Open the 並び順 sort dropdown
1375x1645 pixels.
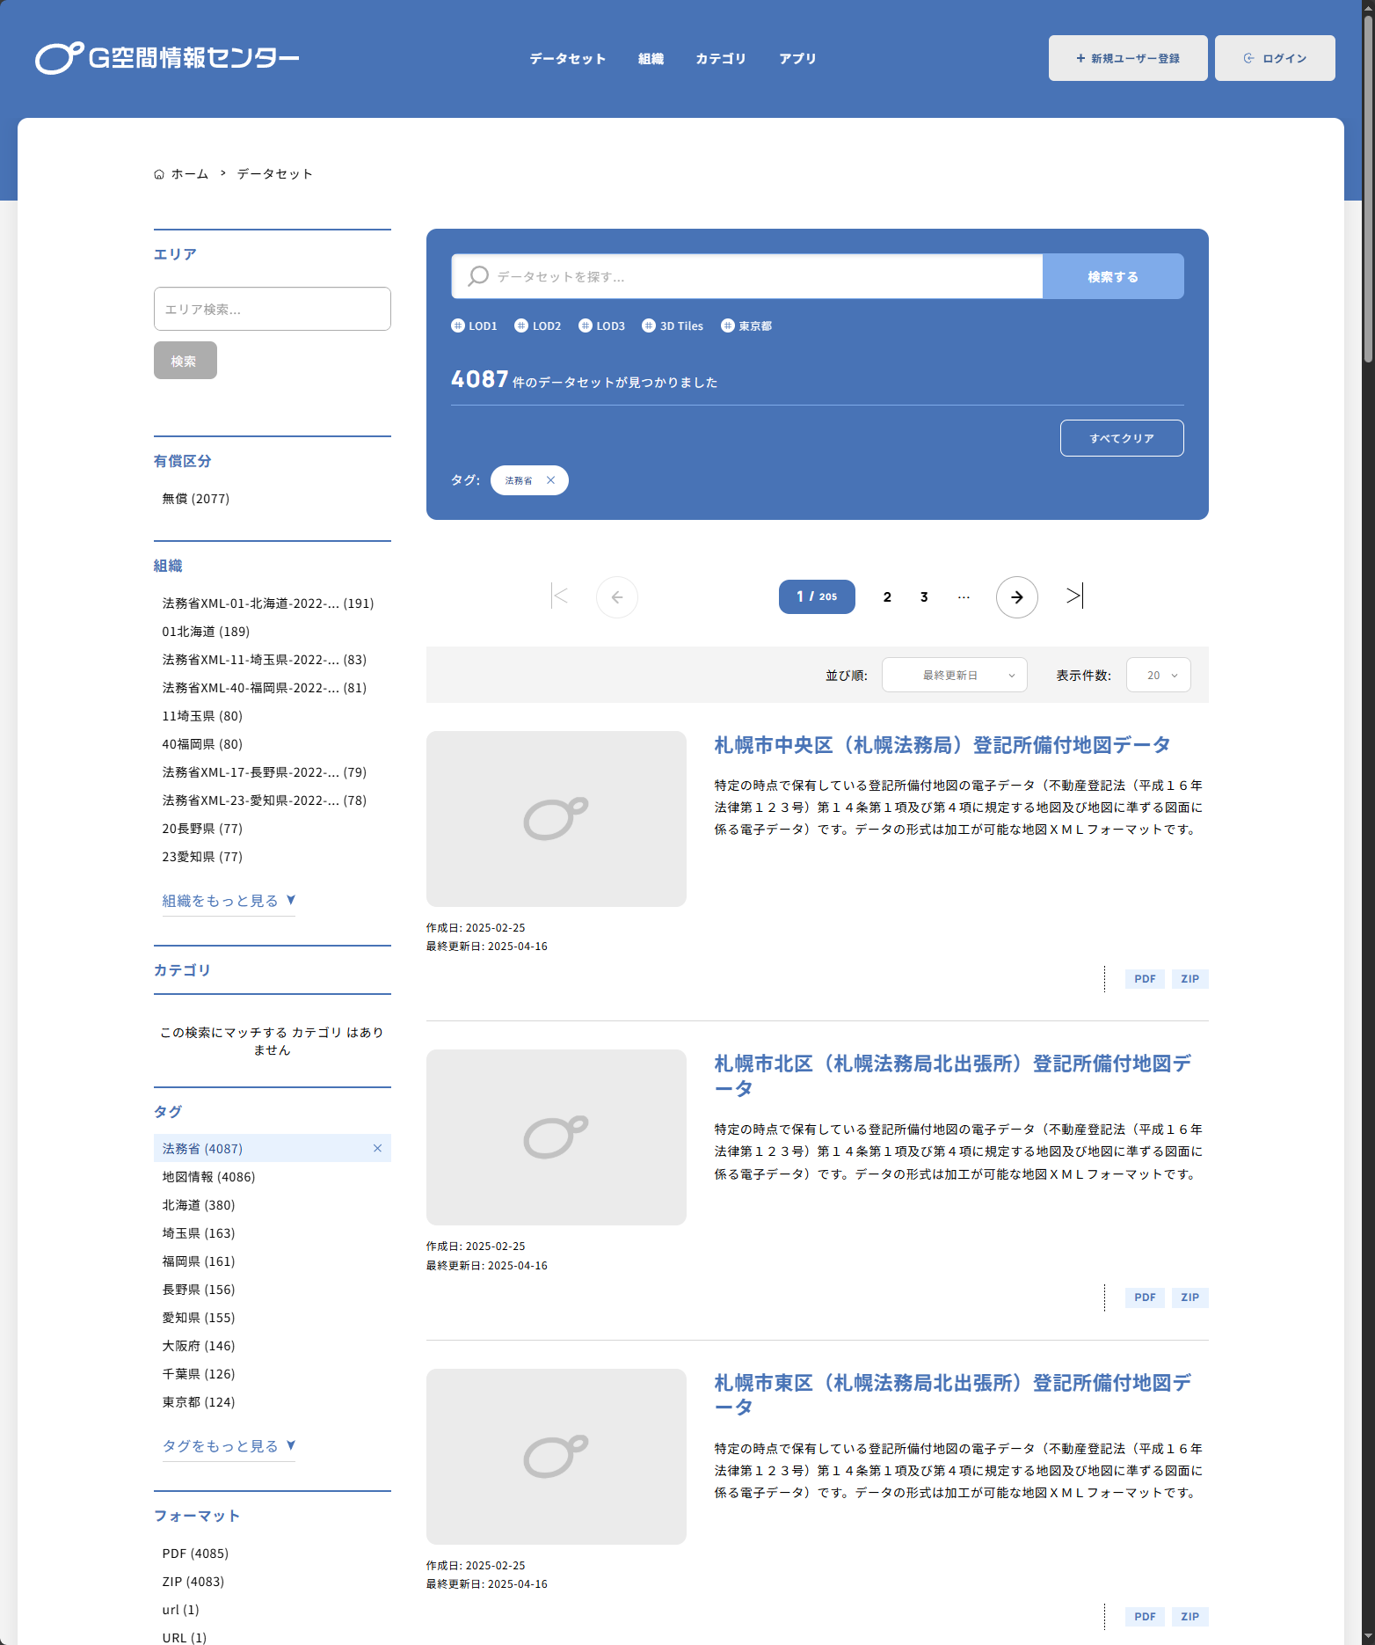click(954, 676)
